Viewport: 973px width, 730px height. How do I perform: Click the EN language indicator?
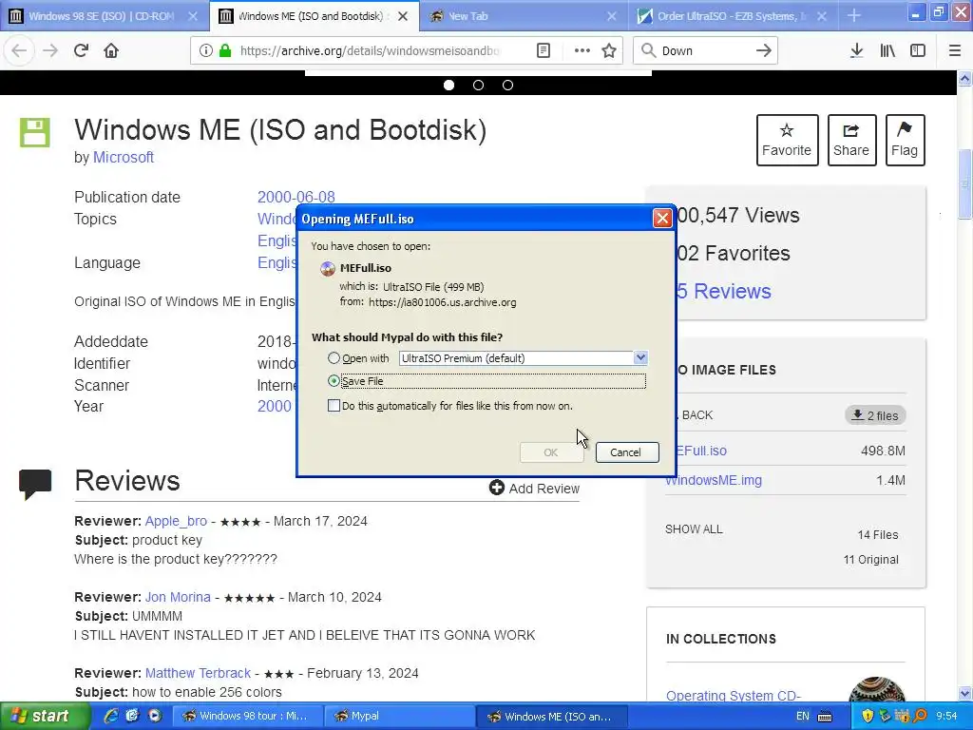click(x=802, y=717)
